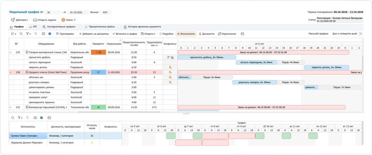Open hierarchy view dropdown in upper toolbar
This screenshot has width=372, height=155.
click(x=13, y=34)
